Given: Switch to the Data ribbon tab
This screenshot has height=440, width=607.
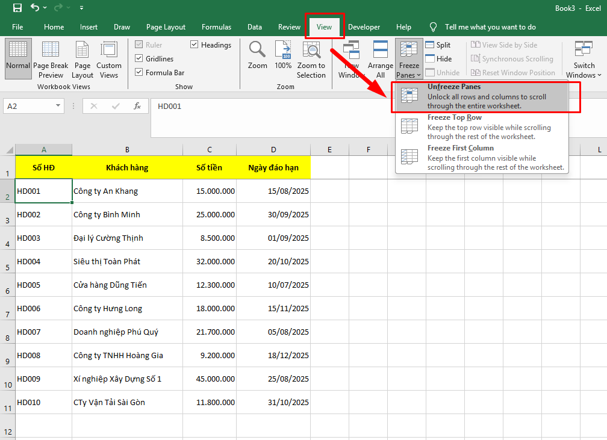Looking at the screenshot, I should (x=254, y=26).
